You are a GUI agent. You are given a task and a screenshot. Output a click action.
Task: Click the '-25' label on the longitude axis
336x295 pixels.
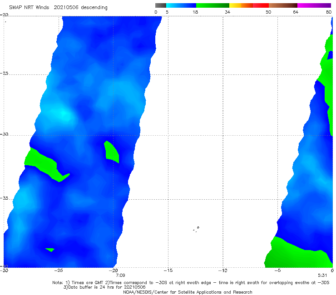tap(59, 270)
